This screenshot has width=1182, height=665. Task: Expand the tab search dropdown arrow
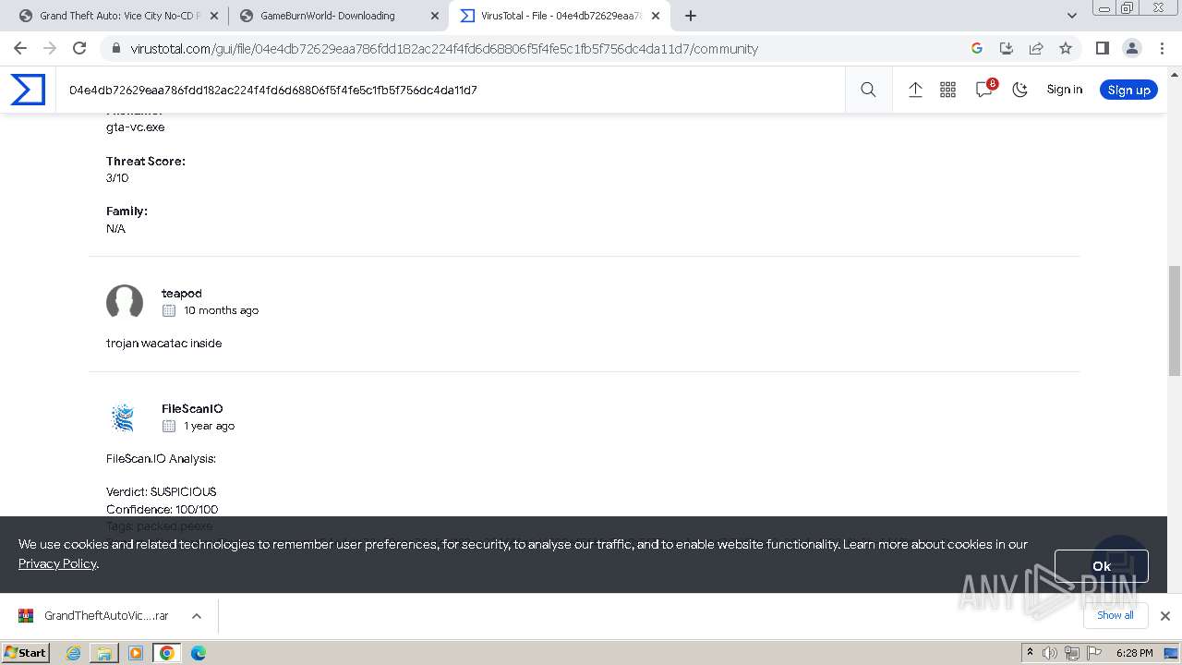tap(1072, 16)
